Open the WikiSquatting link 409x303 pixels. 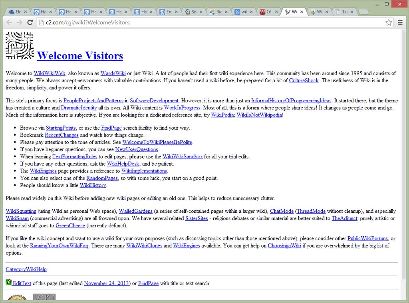point(21,211)
